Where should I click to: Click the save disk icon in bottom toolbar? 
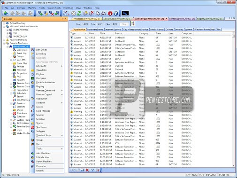pos(82,170)
